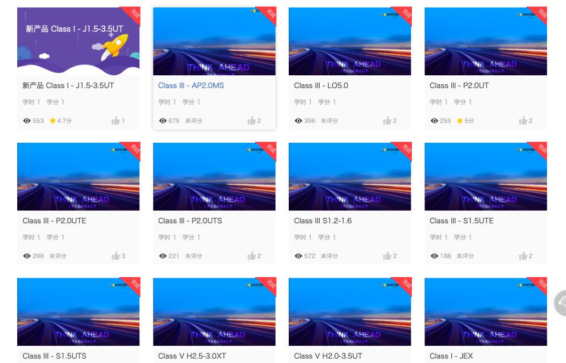The image size is (566, 363).
Task: Click the 未评分 rating on Class III - S1.5UTE
Action: click(465, 256)
